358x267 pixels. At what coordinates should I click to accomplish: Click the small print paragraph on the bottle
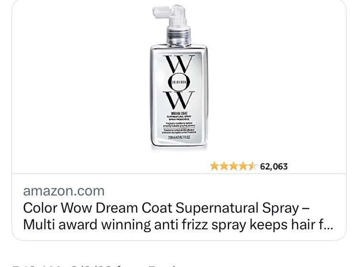click(x=179, y=124)
